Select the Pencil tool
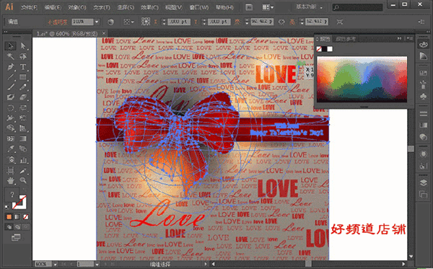The image size is (433, 269). click(23, 87)
